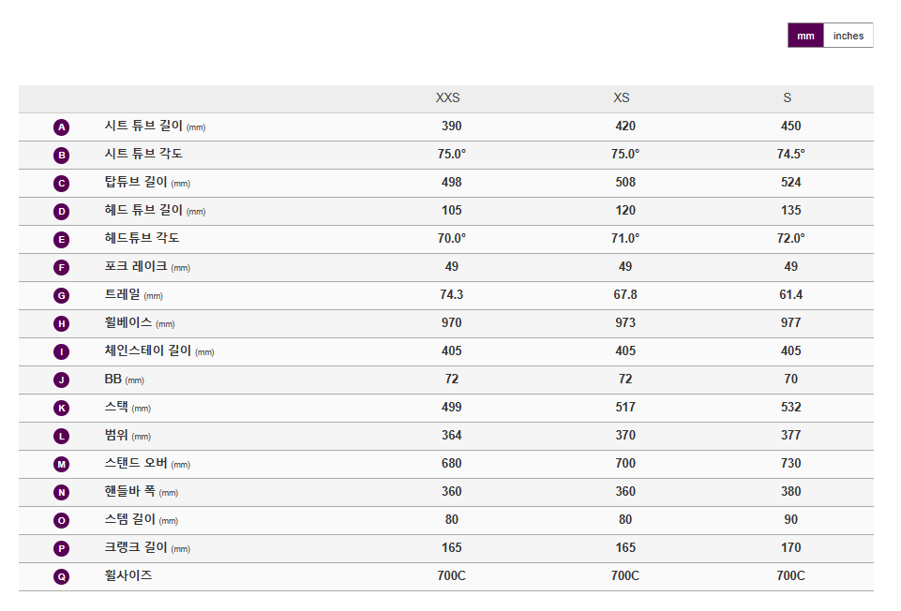Click the 핸들바 폭 row label
The image size is (901, 611).
click(130, 492)
